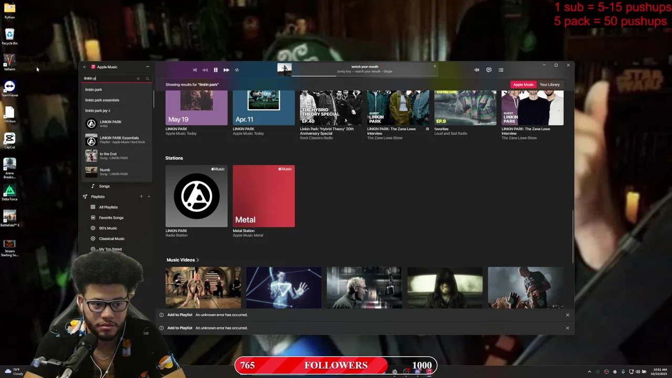Screen dimensions: 672x378
Task: Launch TeamViewer desktop shortcut
Action: coord(9,88)
